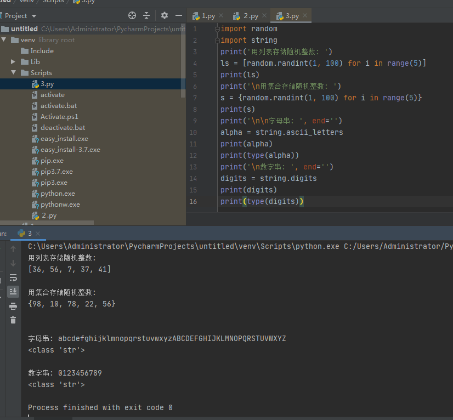Image resolution: width=453 pixels, height=420 pixels.
Task: Click the locate current file target icon
Action: 132,16
